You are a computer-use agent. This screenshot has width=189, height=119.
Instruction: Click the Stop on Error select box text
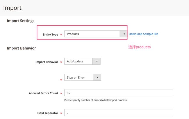tap(76, 77)
